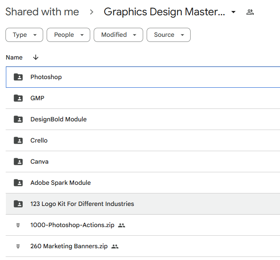280x260 pixels.
Task: Click the 1000-Photoshop-Actions.zip file icon
Action: pyautogui.click(x=18, y=225)
